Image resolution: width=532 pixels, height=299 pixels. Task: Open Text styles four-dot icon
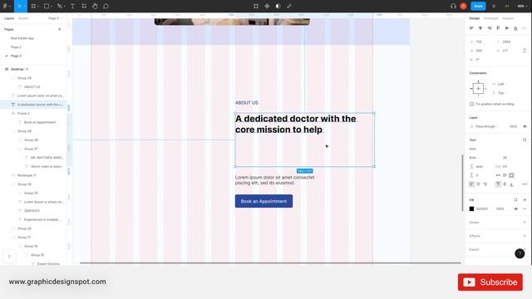[x=525, y=140]
